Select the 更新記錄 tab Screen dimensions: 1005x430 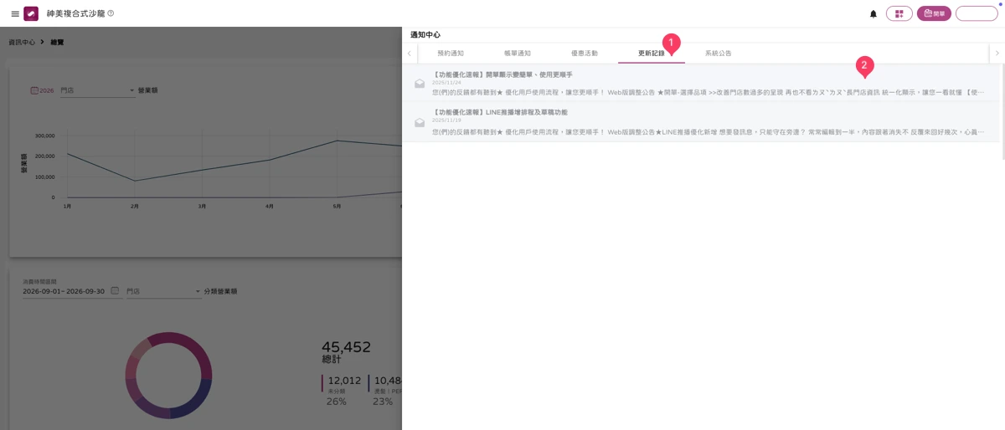click(652, 54)
